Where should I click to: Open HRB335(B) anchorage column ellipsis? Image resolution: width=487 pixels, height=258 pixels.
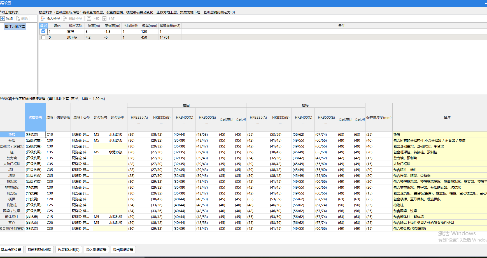click(161, 123)
